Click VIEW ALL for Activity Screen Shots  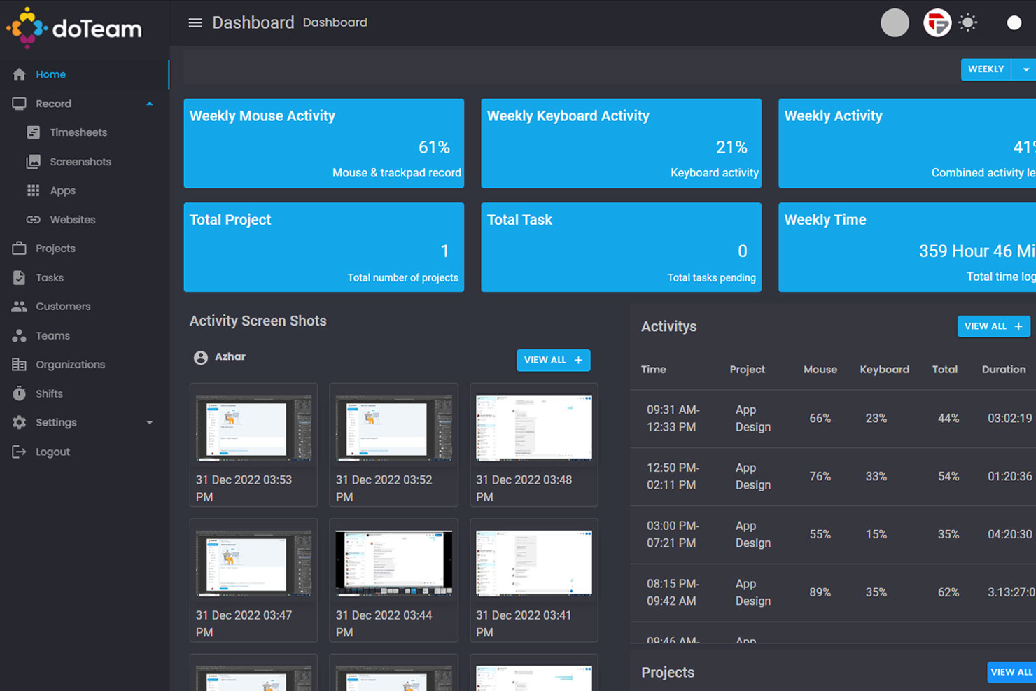click(x=553, y=360)
